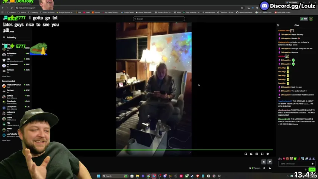
Task: Click the video progress bar
Action: pyautogui.click(x=170, y=150)
